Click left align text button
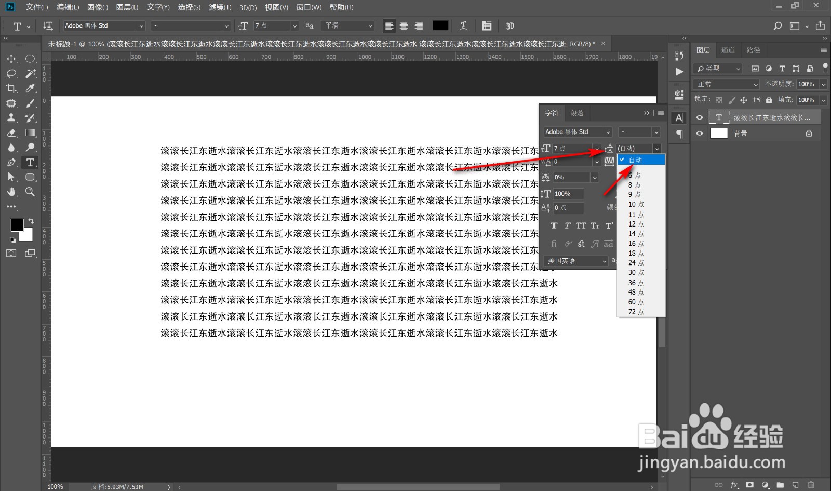831x491 pixels. pyautogui.click(x=389, y=25)
